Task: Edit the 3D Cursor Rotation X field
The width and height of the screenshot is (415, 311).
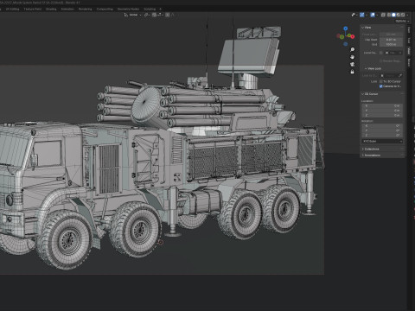Action: click(x=382, y=126)
